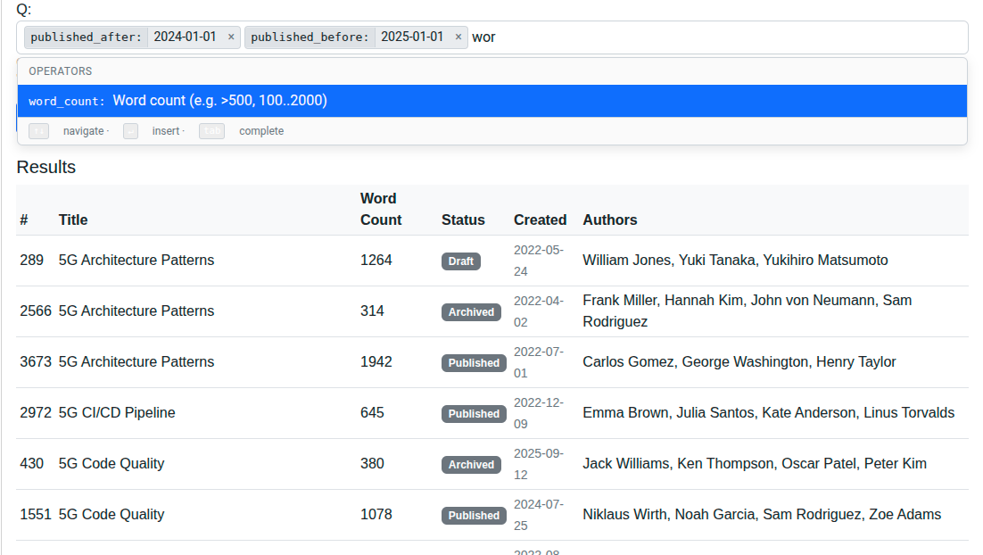Click word count 1942
Image resolution: width=983 pixels, height=555 pixels.
point(376,362)
